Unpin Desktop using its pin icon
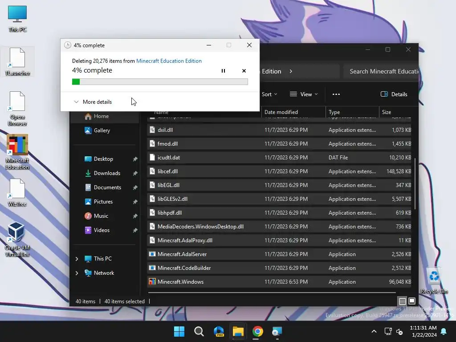The width and height of the screenshot is (456, 342). 135,159
